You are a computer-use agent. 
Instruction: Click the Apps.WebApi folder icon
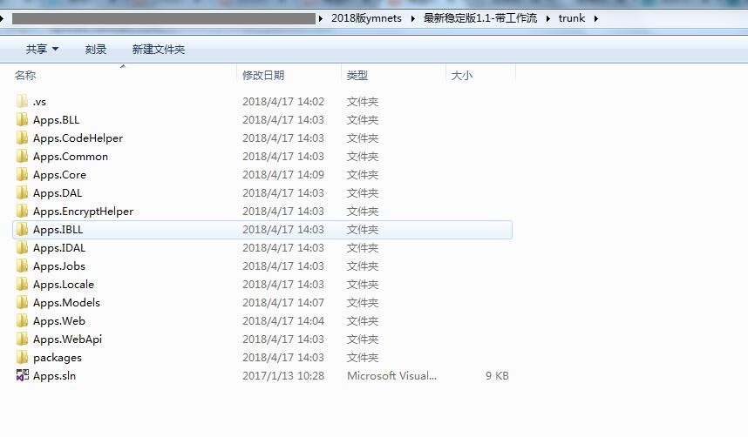pyautogui.click(x=22, y=339)
